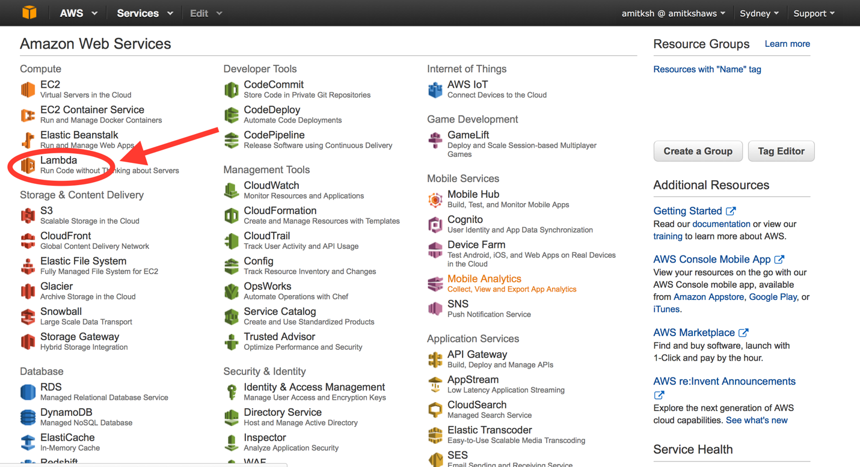This screenshot has height=467, width=860.
Task: Open the Sydney region selector
Action: tap(759, 13)
